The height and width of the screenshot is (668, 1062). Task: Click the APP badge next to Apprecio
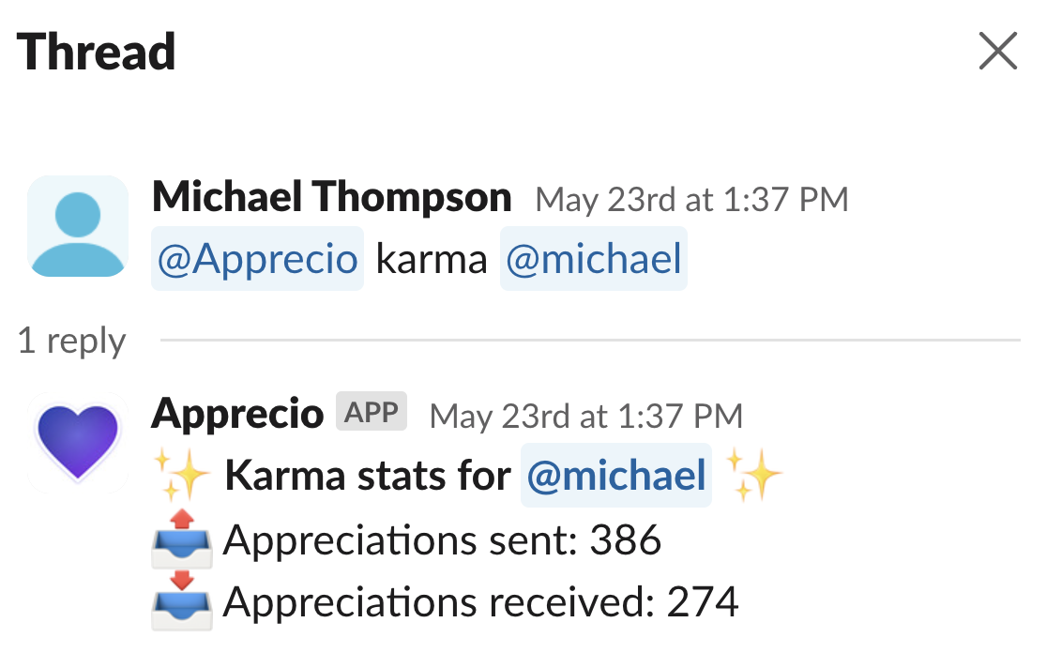pos(371,411)
